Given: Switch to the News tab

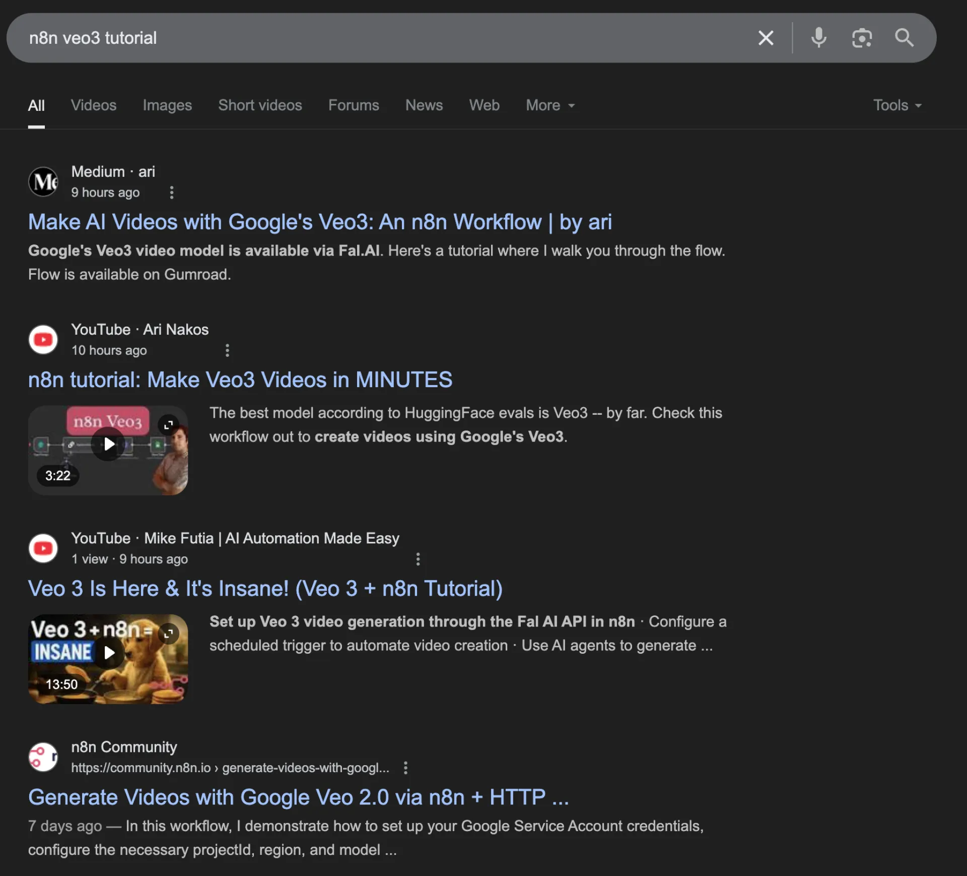Looking at the screenshot, I should pos(424,105).
